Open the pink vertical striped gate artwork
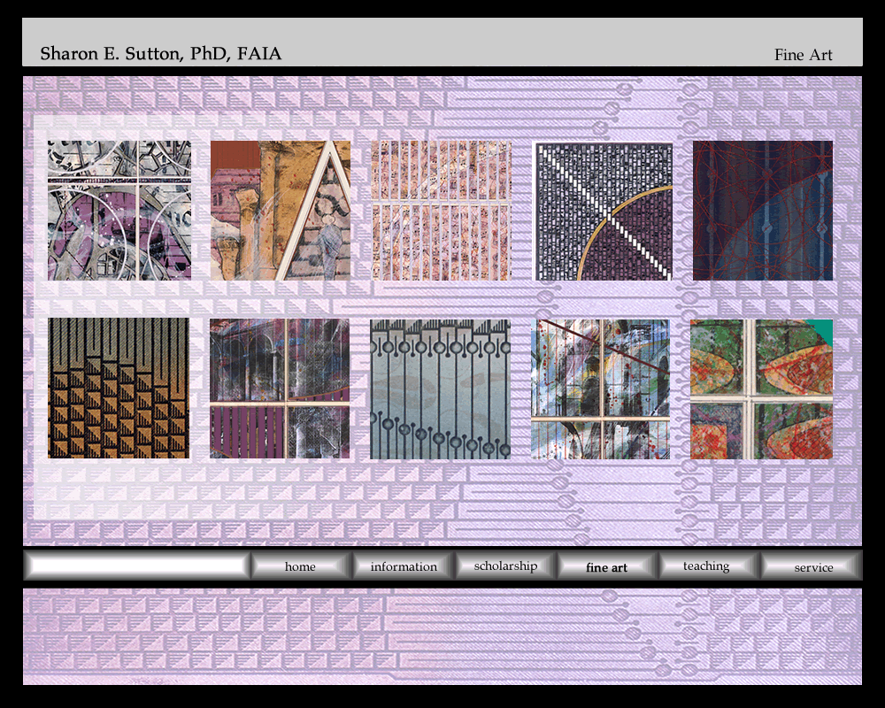Viewport: 885px width, 708px height. (440, 211)
